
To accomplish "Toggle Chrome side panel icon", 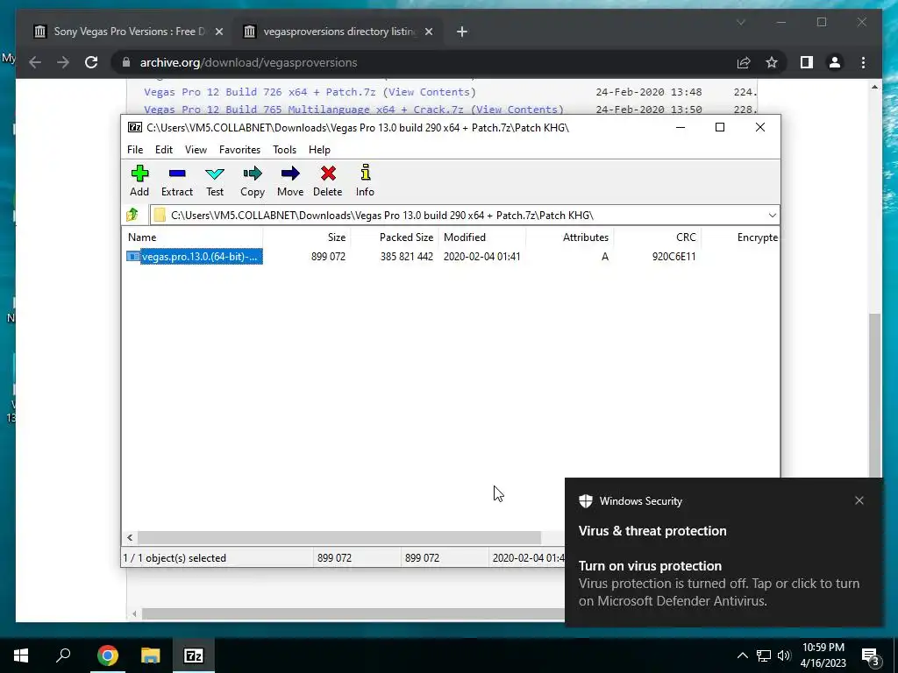I will pos(807,62).
